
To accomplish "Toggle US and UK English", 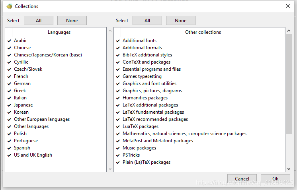I will coord(9,155).
